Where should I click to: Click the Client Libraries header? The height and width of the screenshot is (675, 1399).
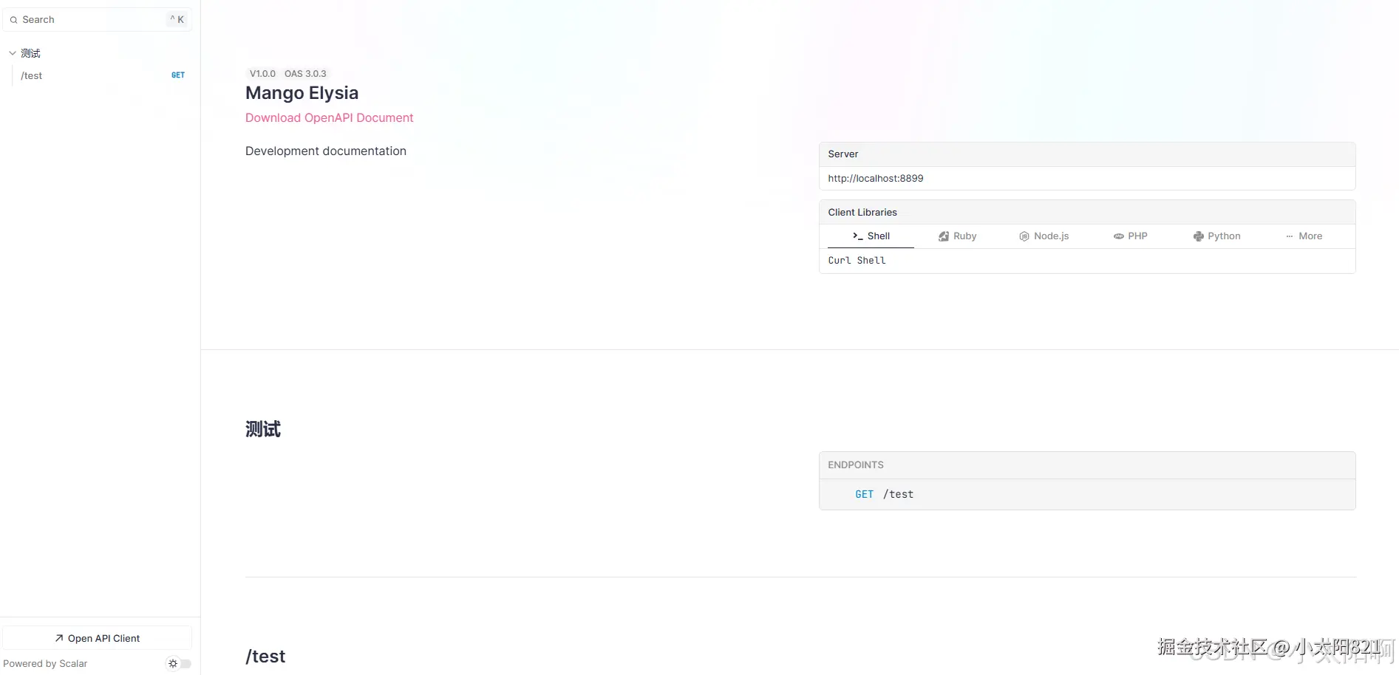pyautogui.click(x=1087, y=213)
